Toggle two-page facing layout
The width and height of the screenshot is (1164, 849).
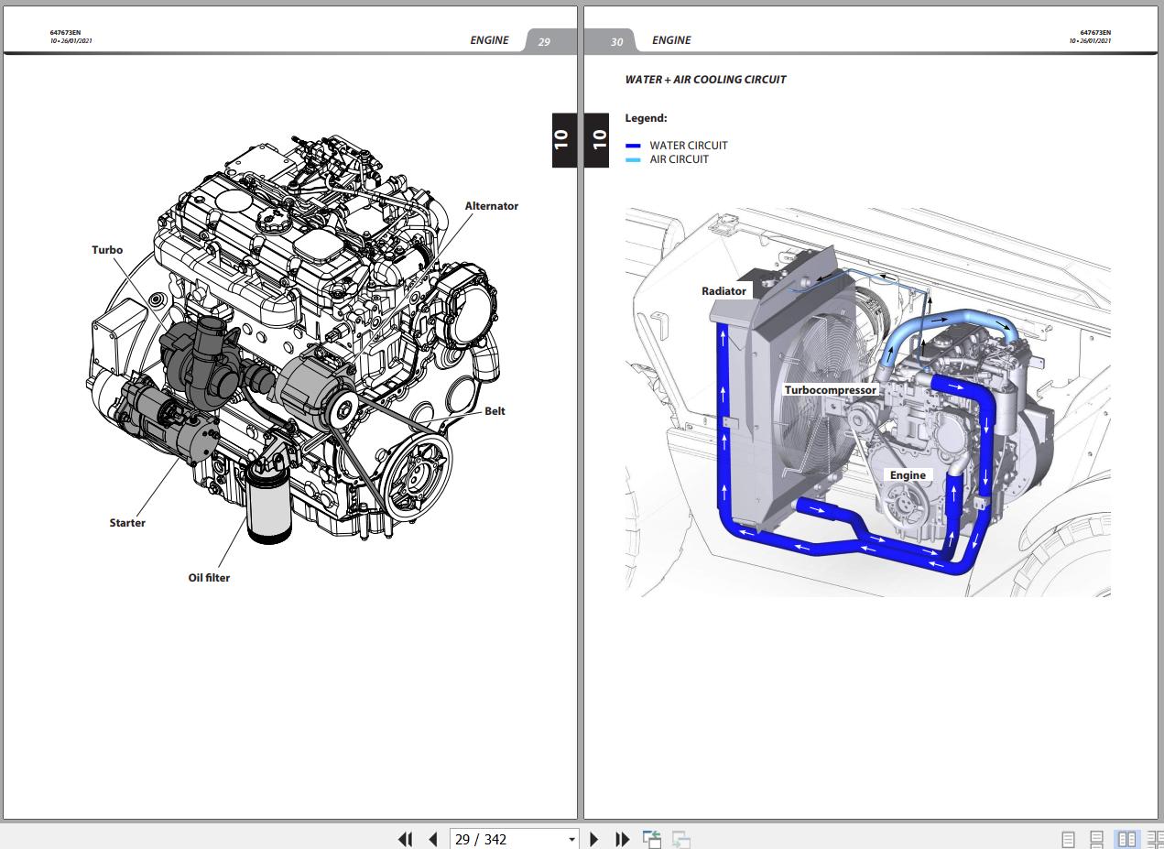[x=1126, y=839]
